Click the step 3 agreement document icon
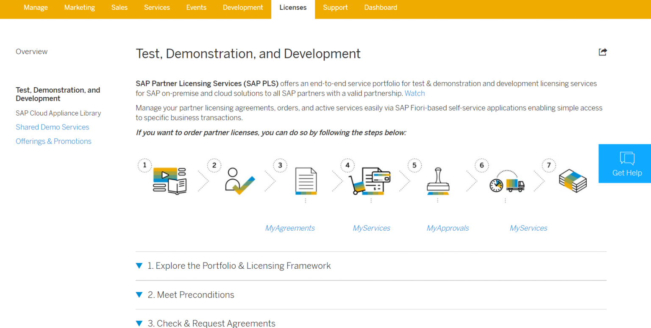The height and width of the screenshot is (328, 651). (x=305, y=181)
